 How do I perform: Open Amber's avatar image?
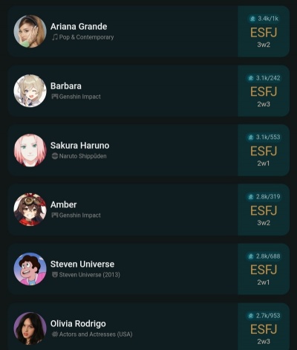pyautogui.click(x=30, y=210)
